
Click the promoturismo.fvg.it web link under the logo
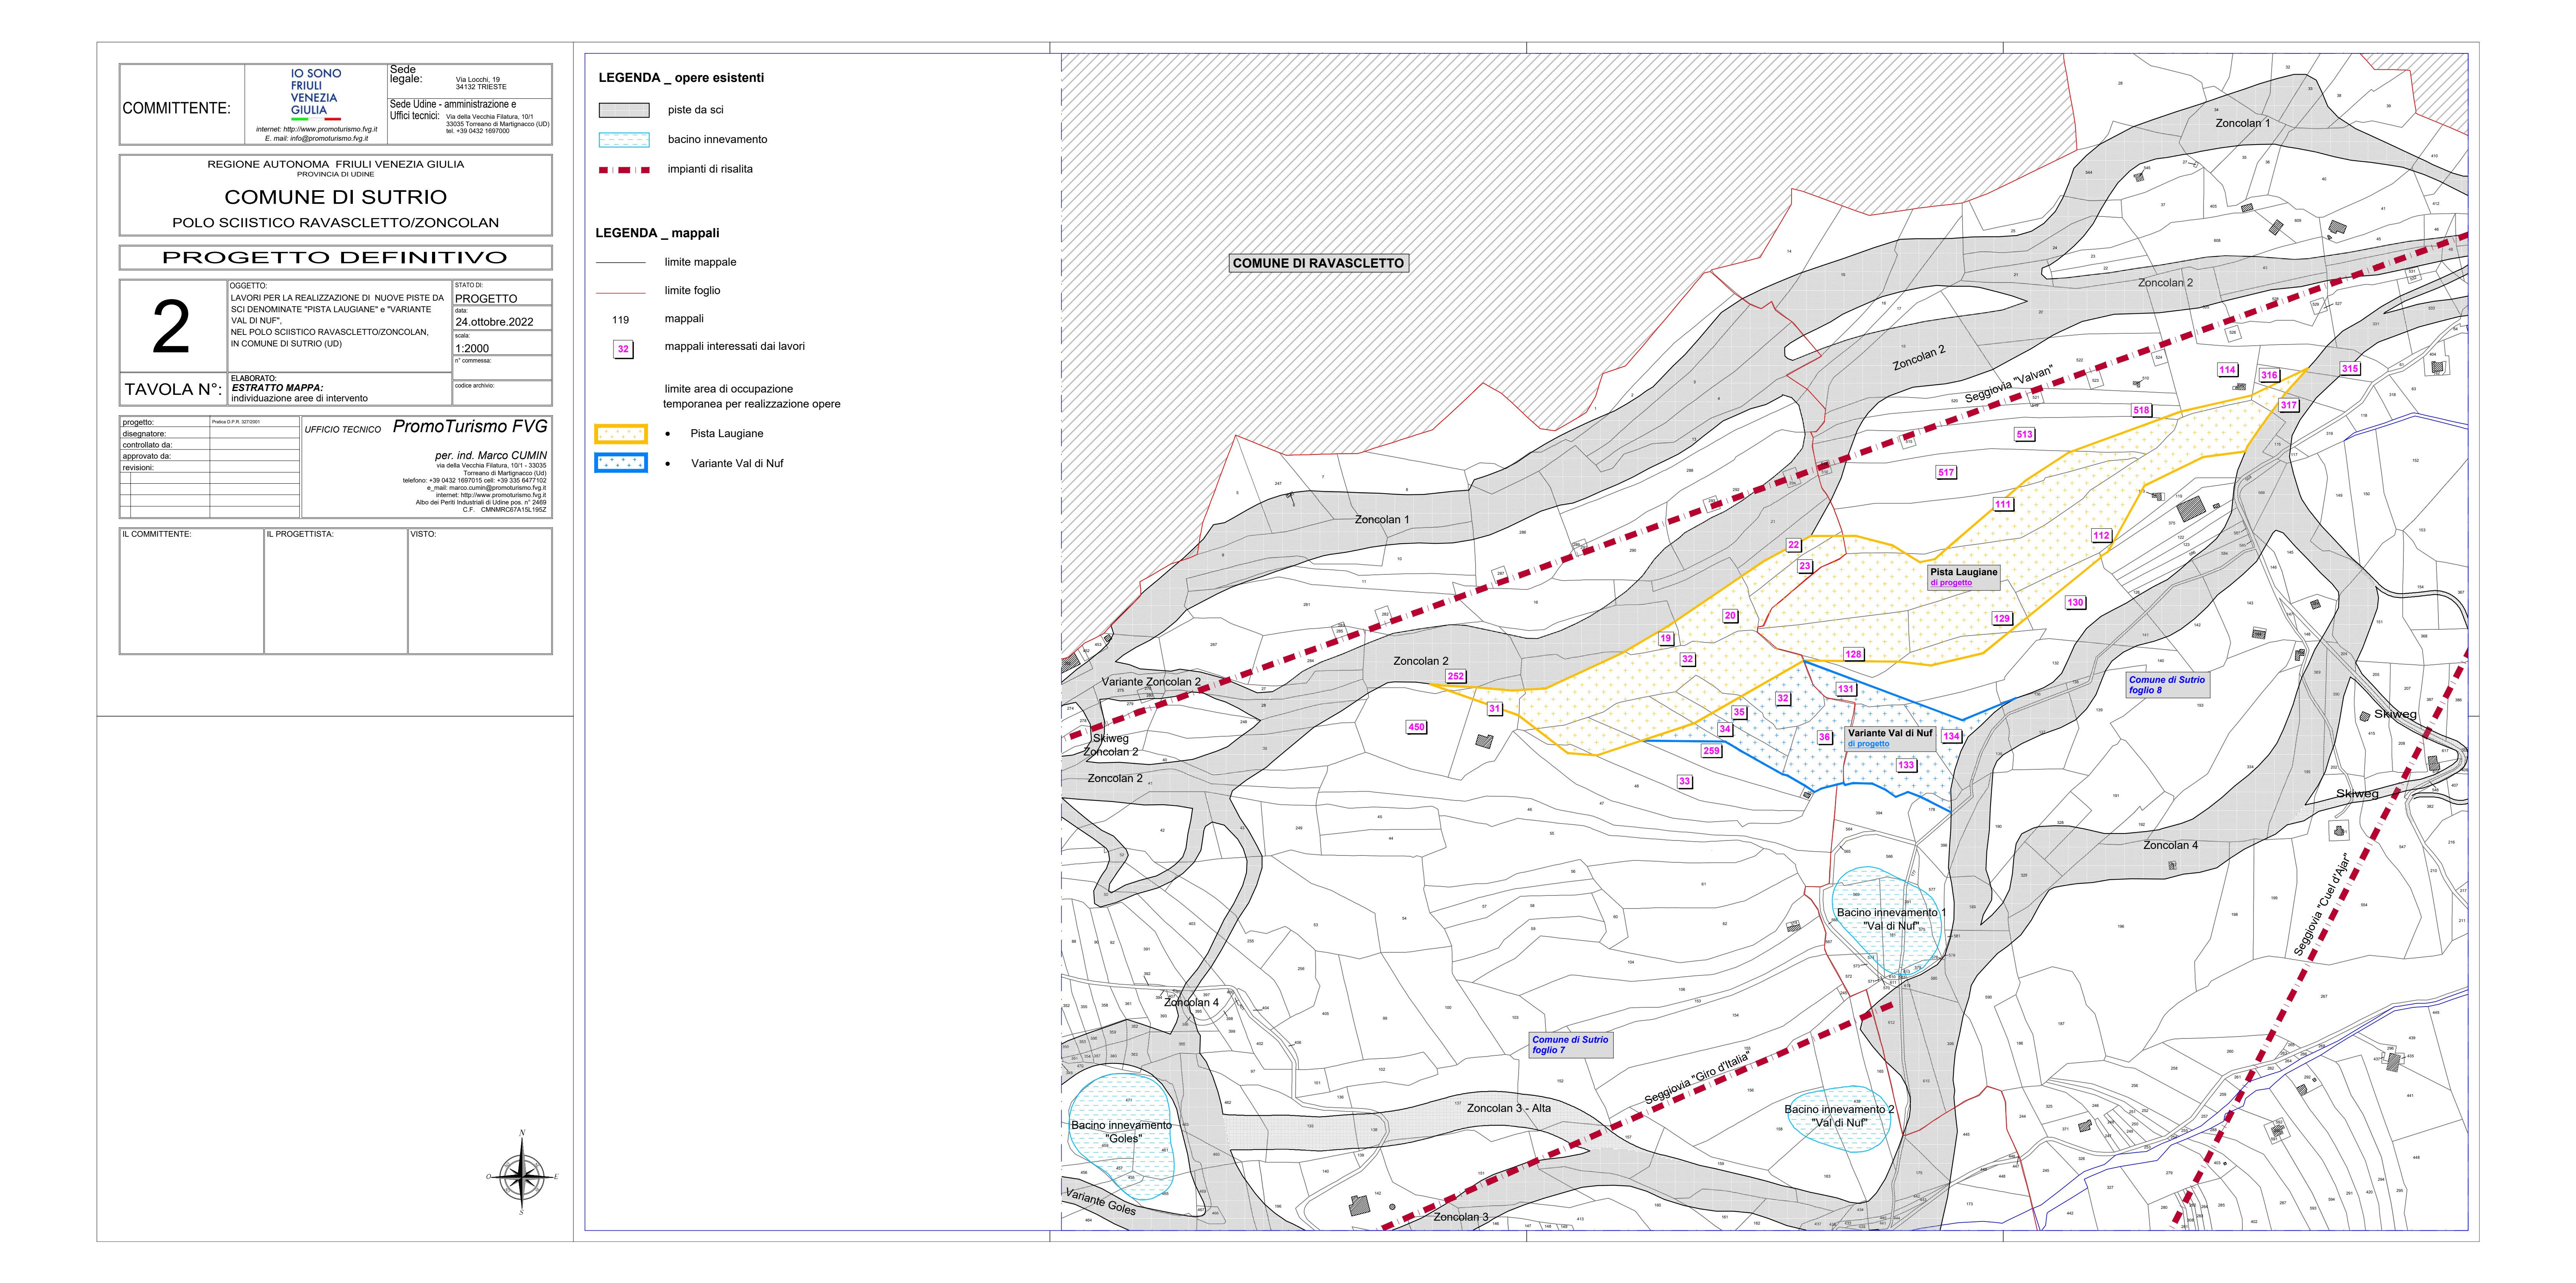pyautogui.click(x=316, y=129)
